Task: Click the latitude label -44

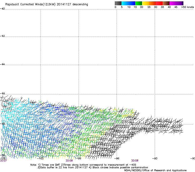Action: coord(2,64)
